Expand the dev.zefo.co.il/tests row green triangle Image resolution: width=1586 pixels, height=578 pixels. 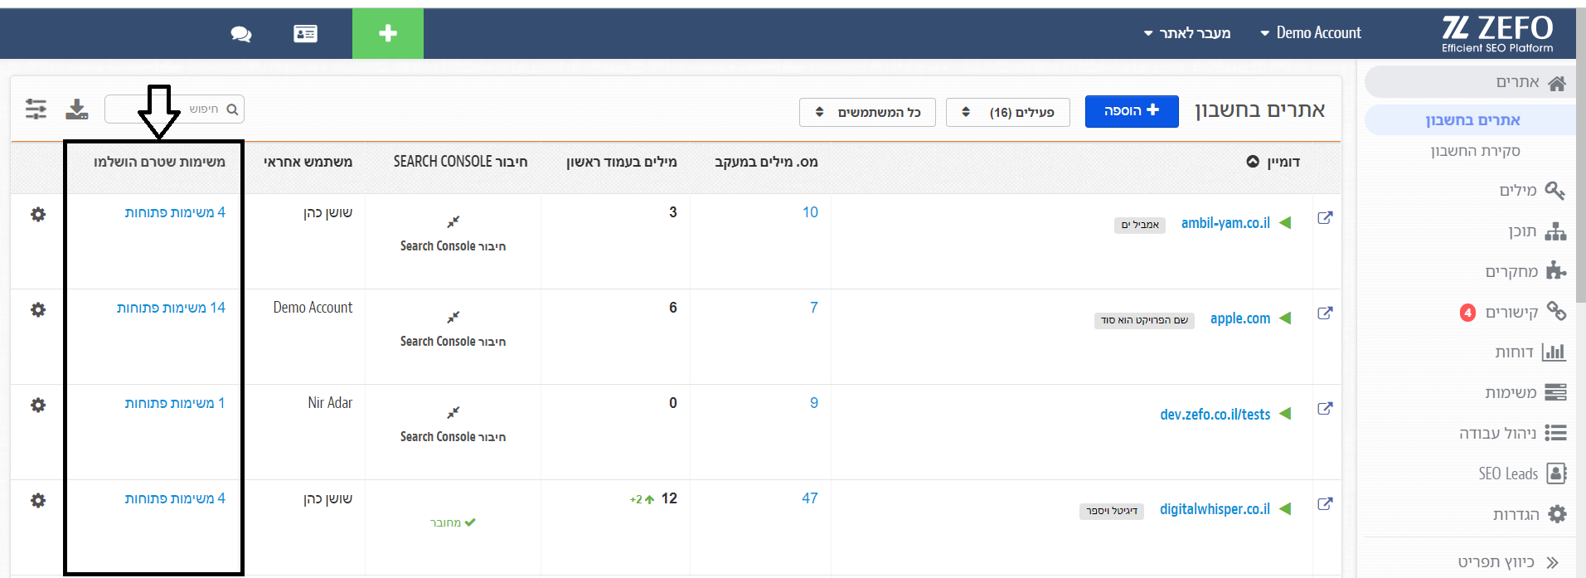[x=1285, y=413]
